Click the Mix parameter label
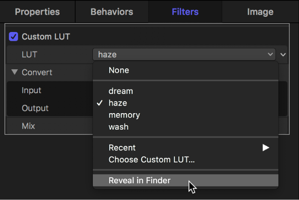The image size is (299, 200). coord(28,126)
